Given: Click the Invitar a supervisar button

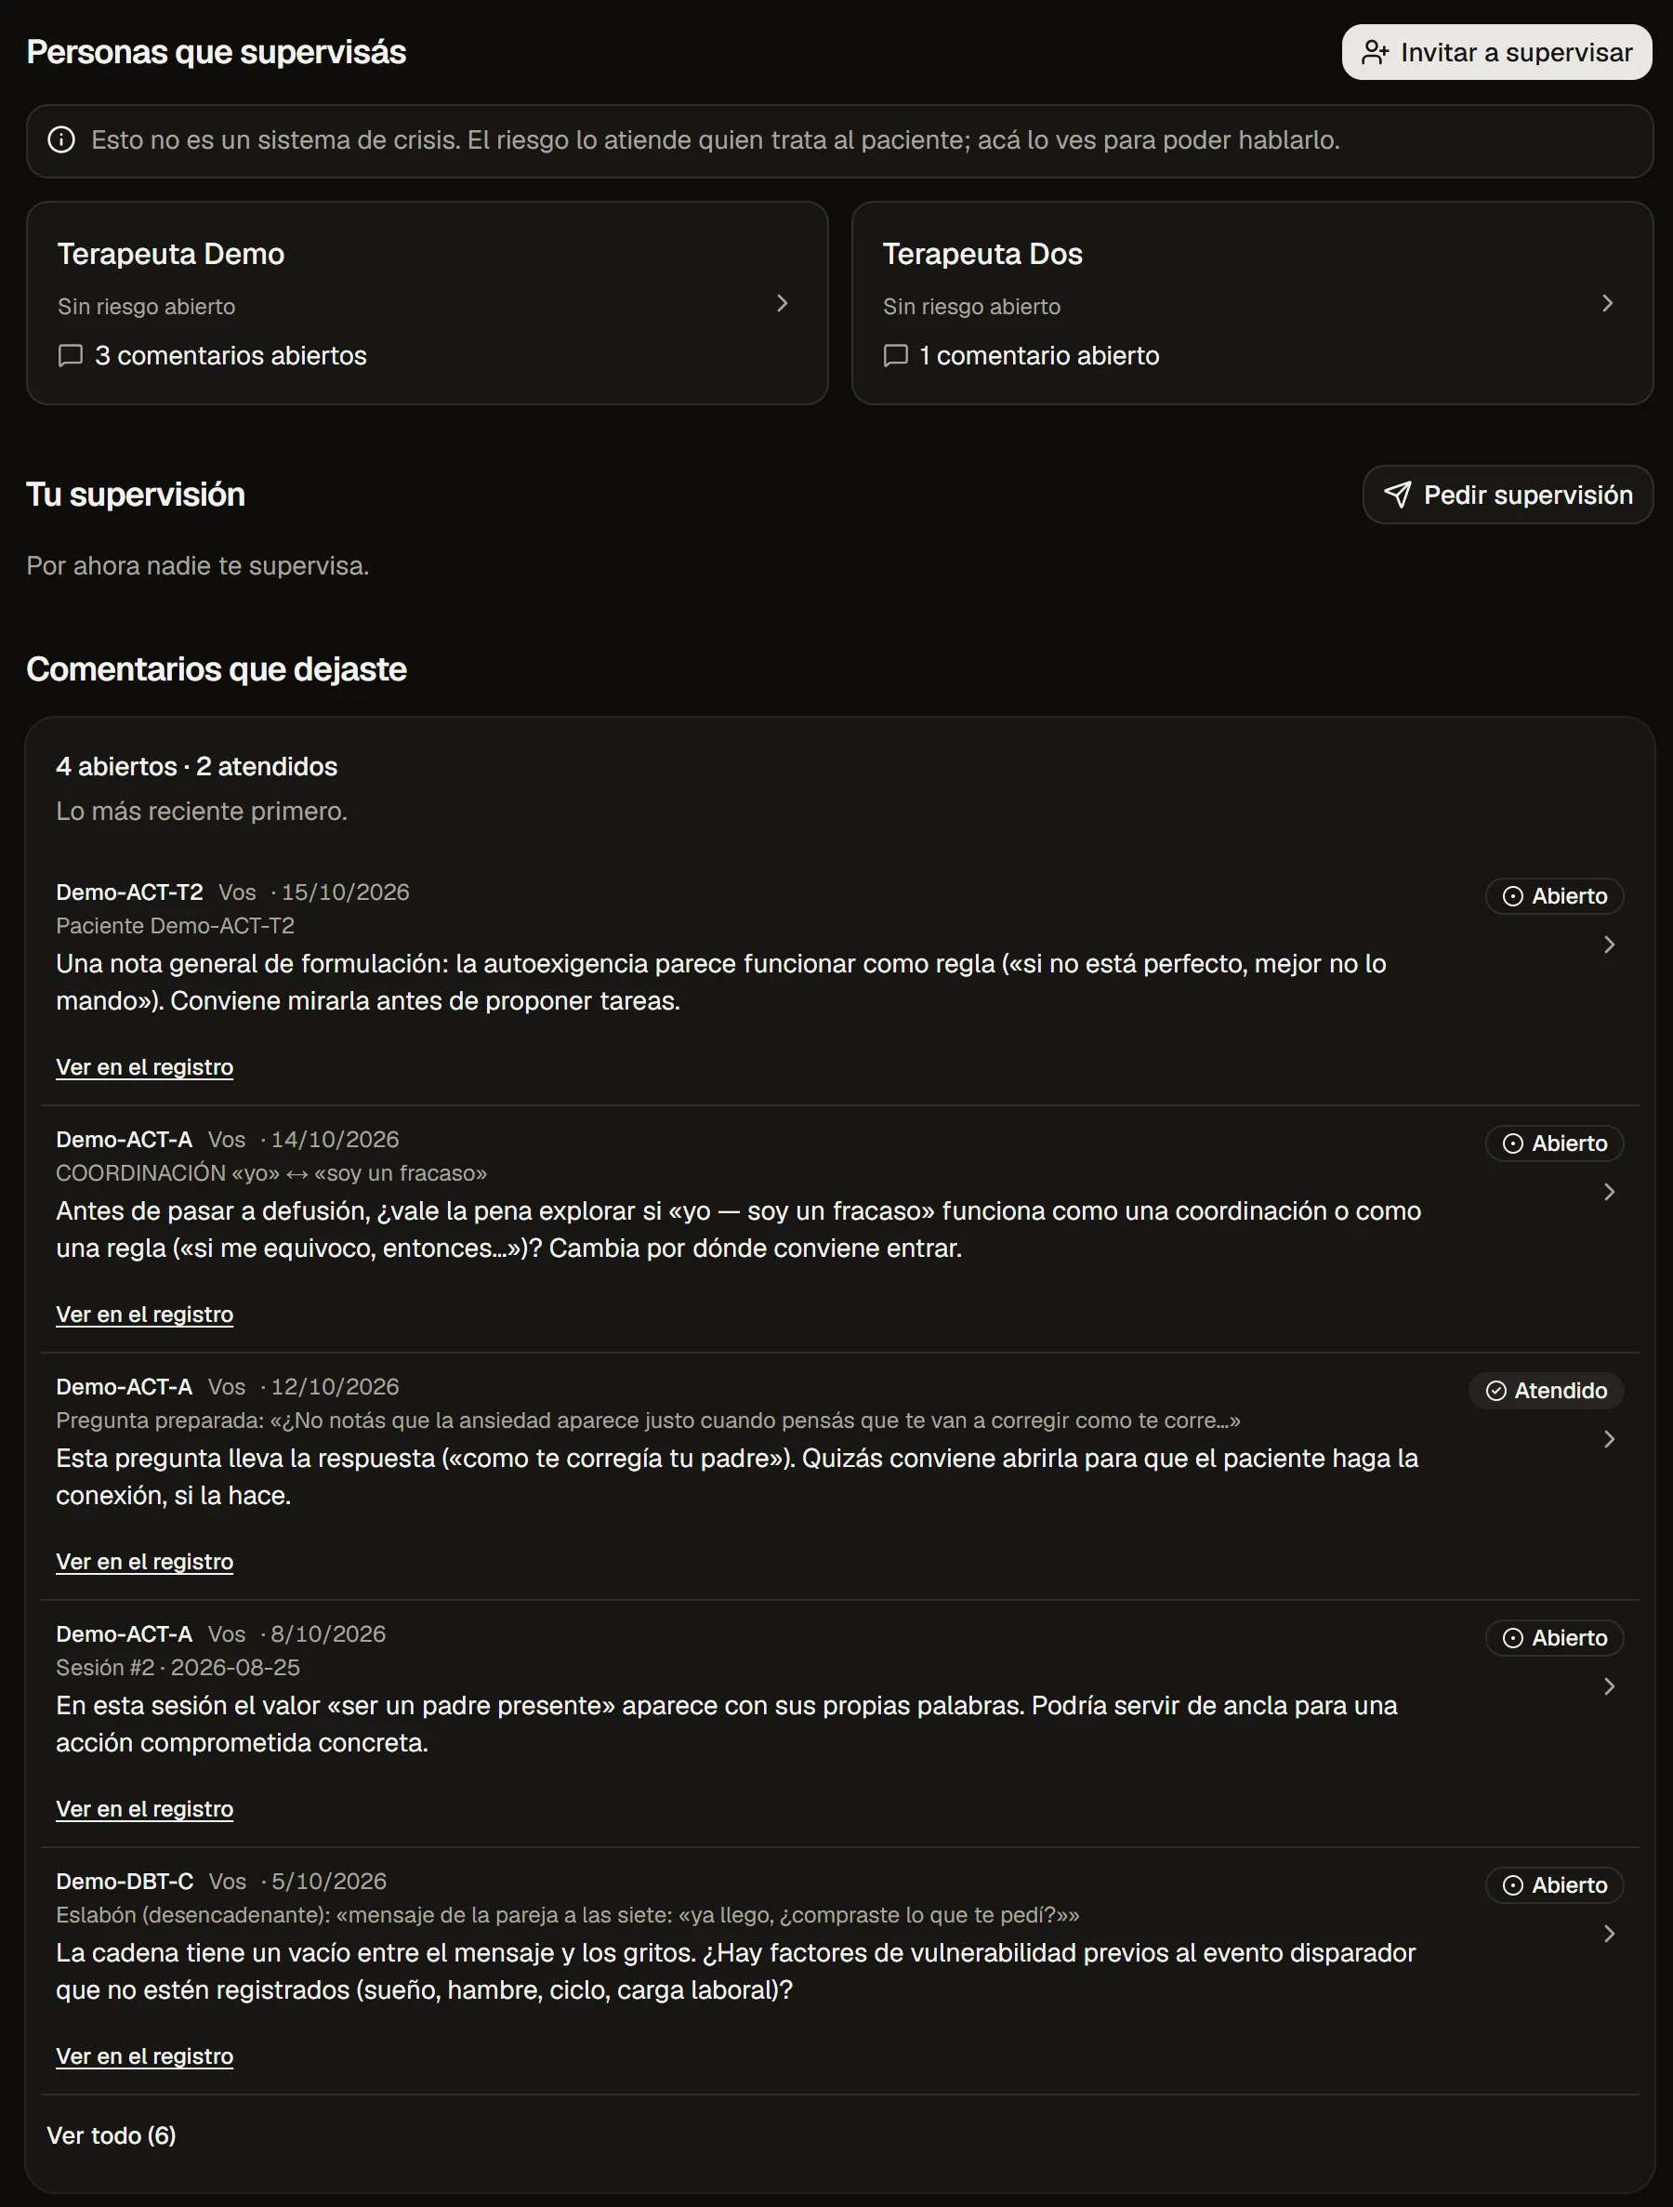Looking at the screenshot, I should tap(1496, 53).
